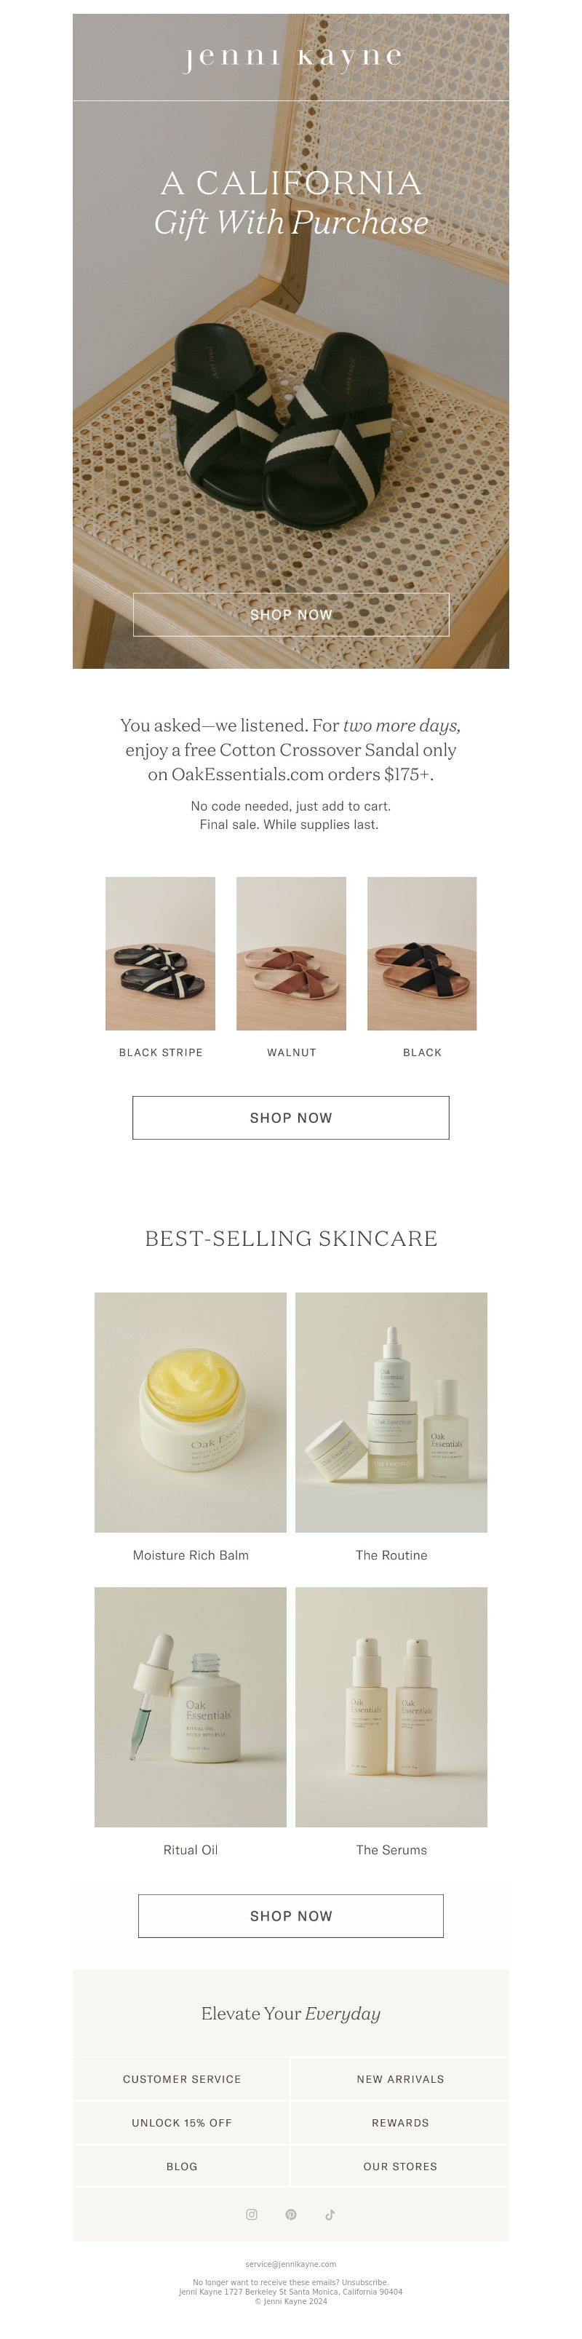Click the Unsubscribe link
The image size is (582, 2339).
(364, 2283)
